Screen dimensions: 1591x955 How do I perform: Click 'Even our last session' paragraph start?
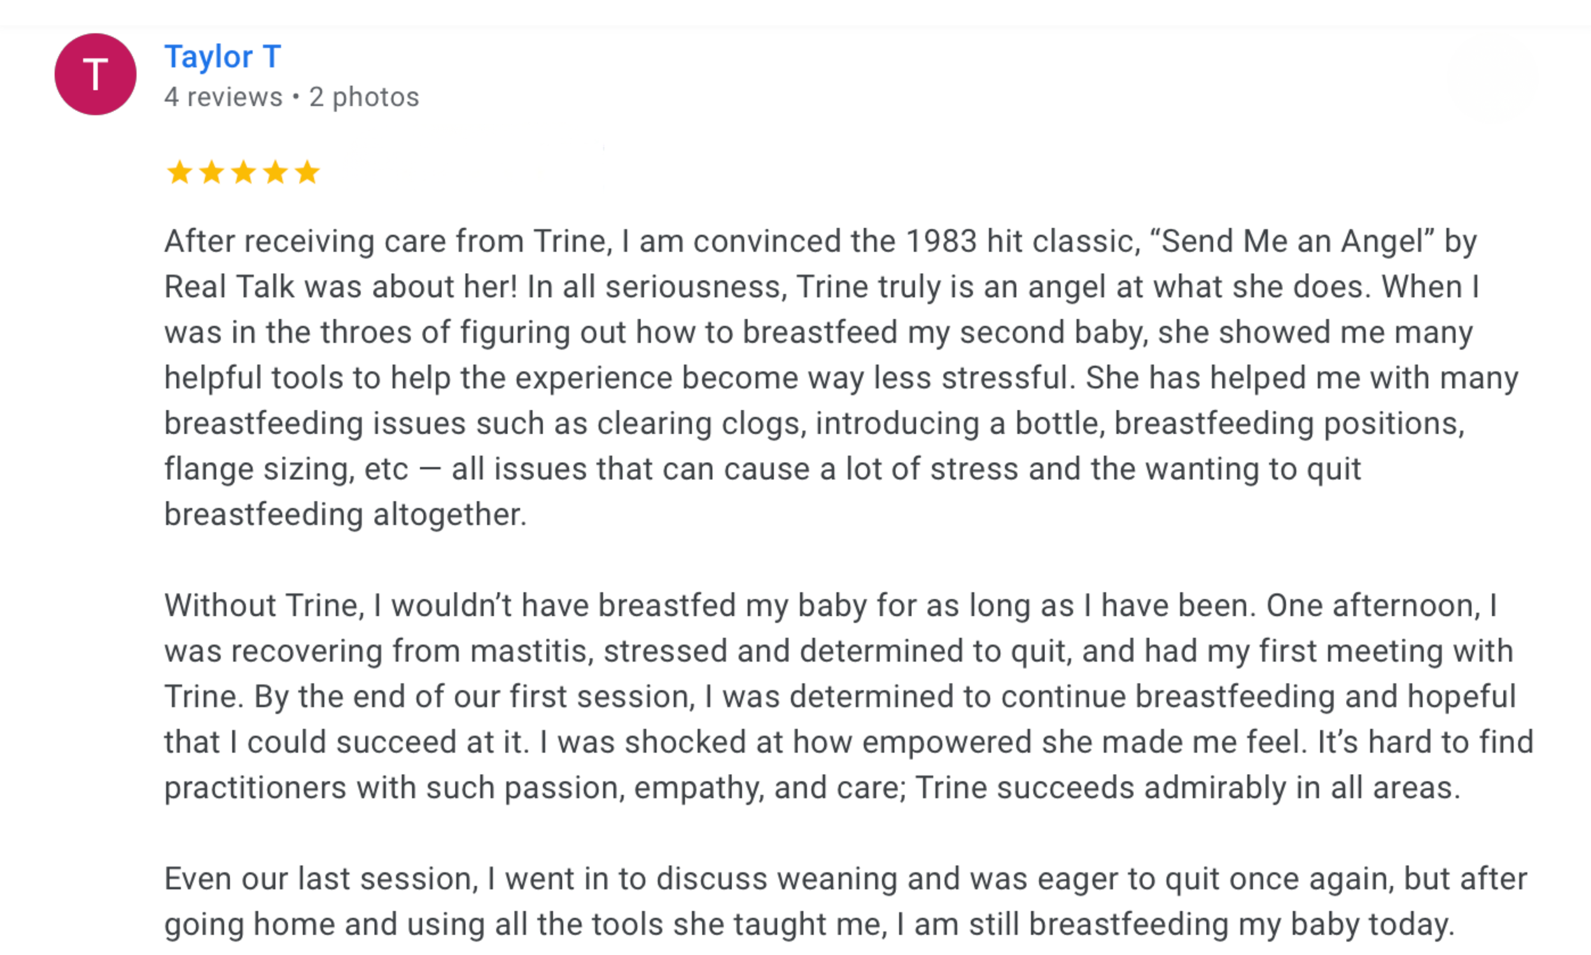[321, 879]
